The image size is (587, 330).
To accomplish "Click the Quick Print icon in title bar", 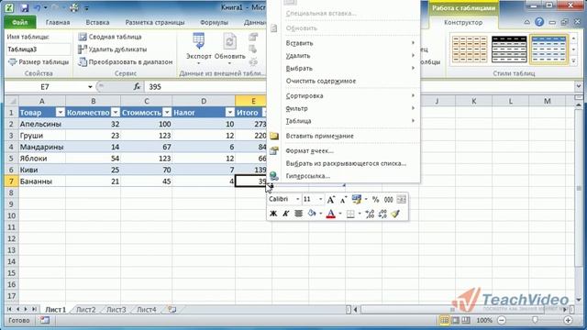I will [74, 7].
